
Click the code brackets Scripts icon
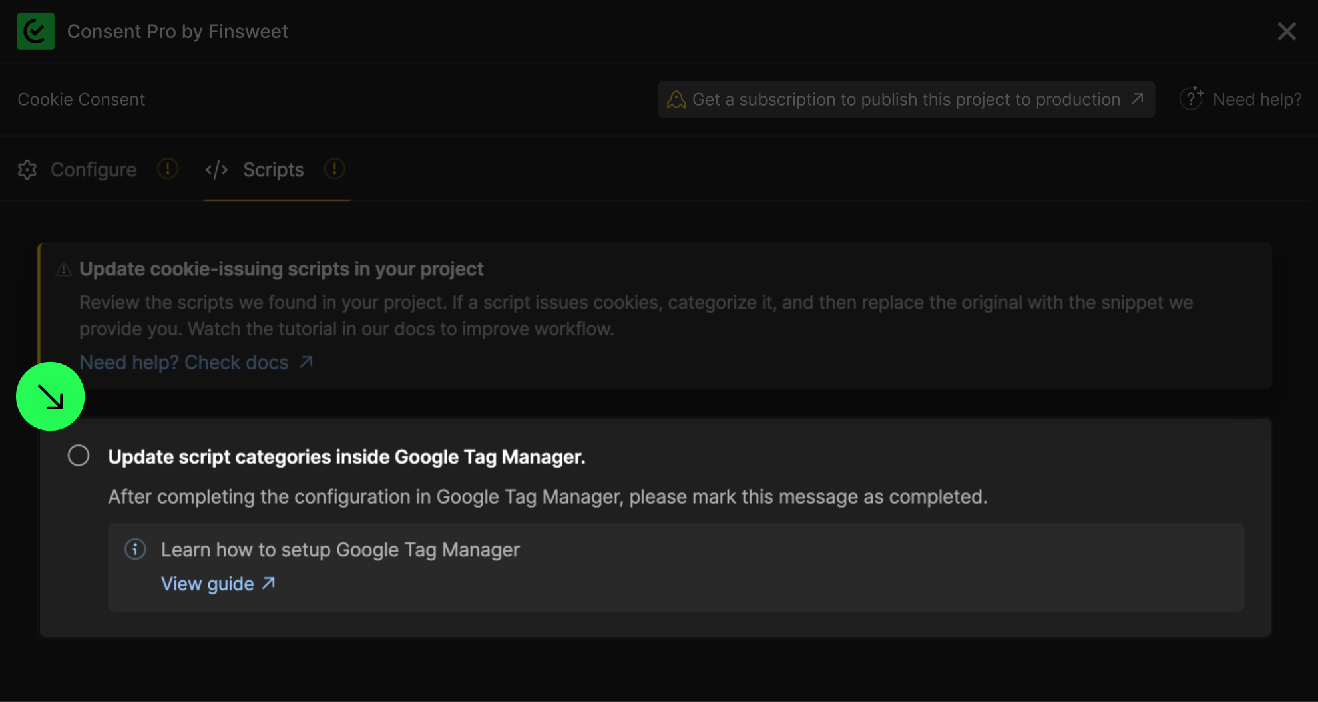pos(216,170)
